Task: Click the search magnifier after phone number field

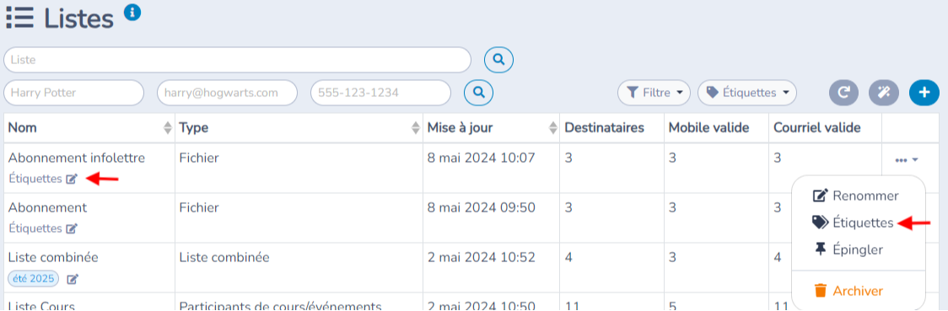Action: tap(479, 93)
